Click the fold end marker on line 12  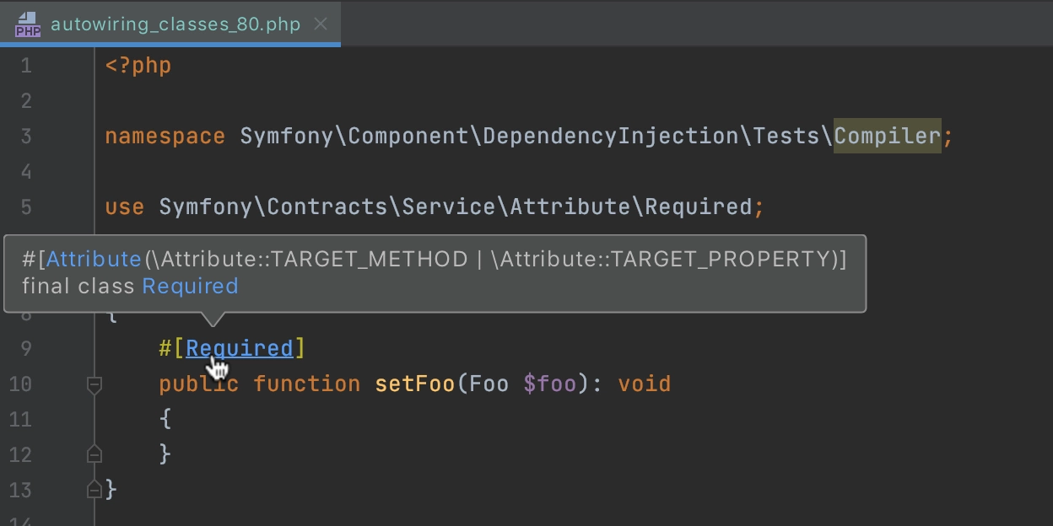click(94, 454)
